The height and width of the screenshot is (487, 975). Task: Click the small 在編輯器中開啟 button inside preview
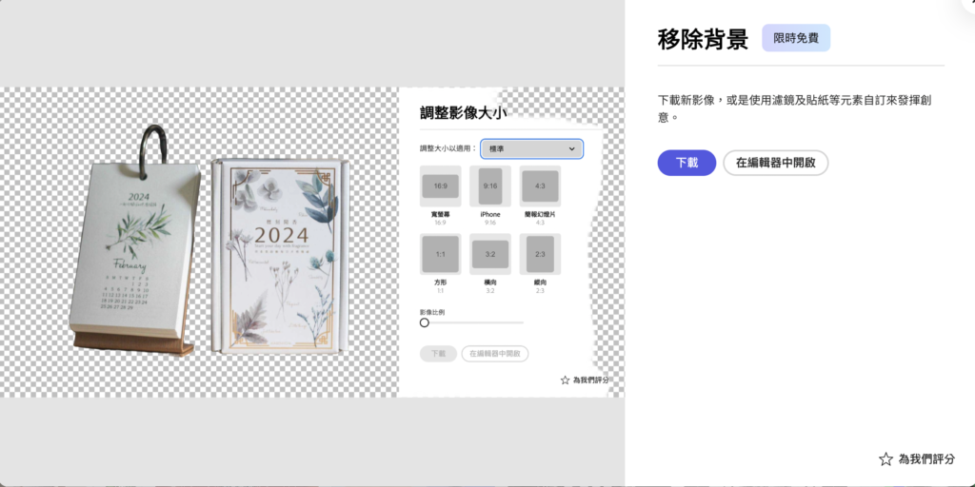[x=495, y=354]
